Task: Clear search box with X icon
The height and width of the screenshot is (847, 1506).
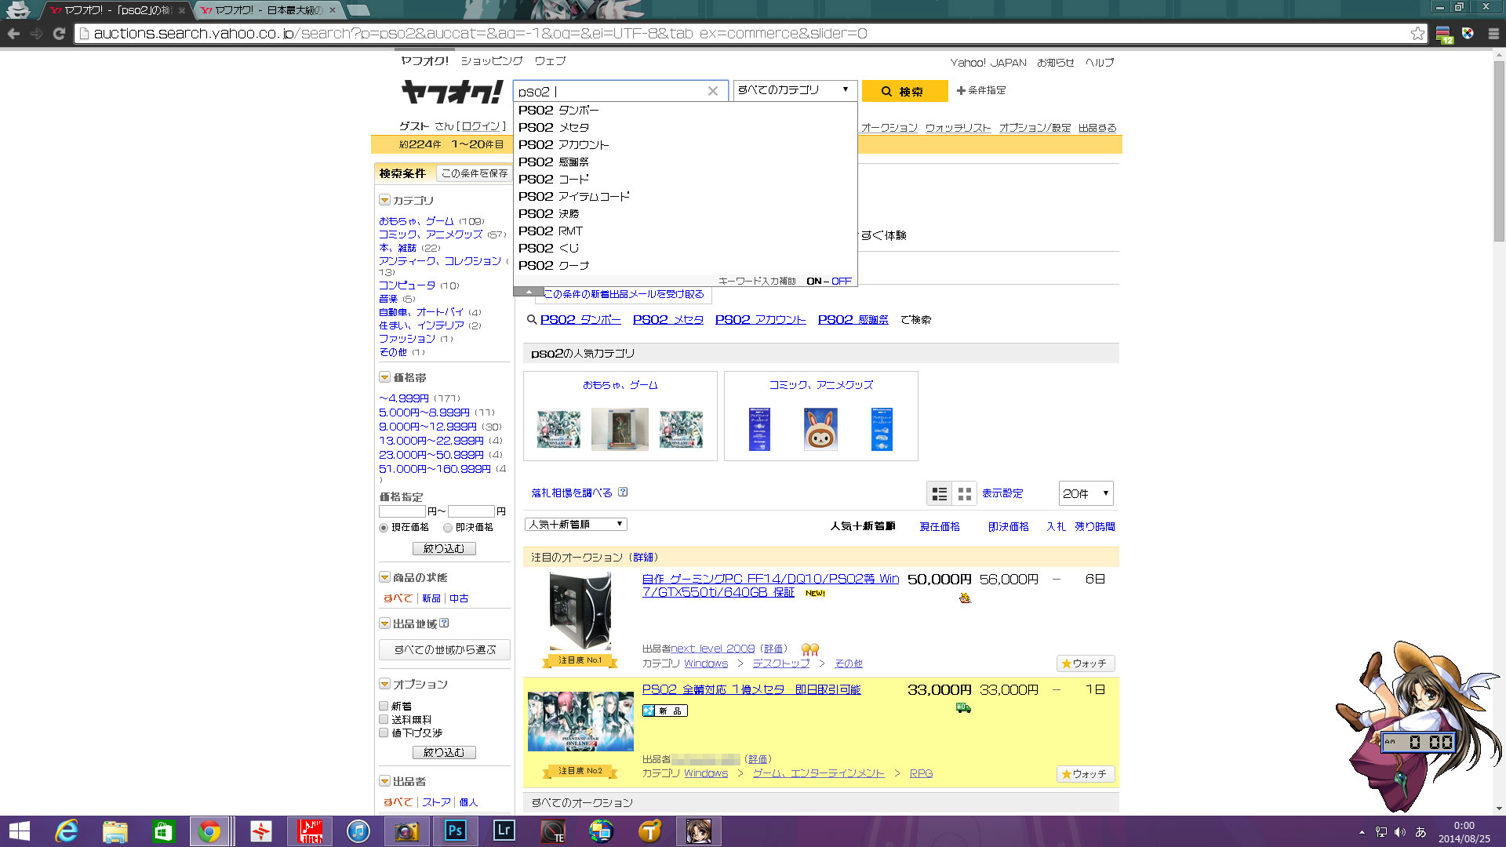Action: click(712, 91)
